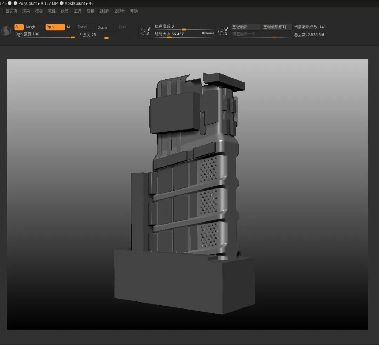Toggle the M material mode
The width and height of the screenshot is (379, 345).
[69, 27]
